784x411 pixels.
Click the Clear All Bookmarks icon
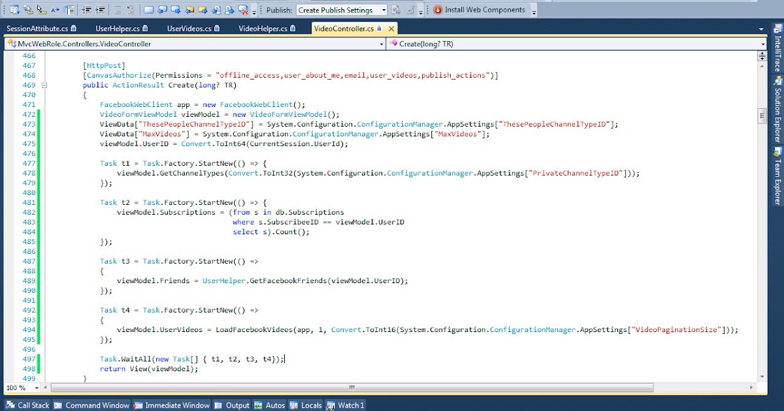pyautogui.click(x=242, y=10)
